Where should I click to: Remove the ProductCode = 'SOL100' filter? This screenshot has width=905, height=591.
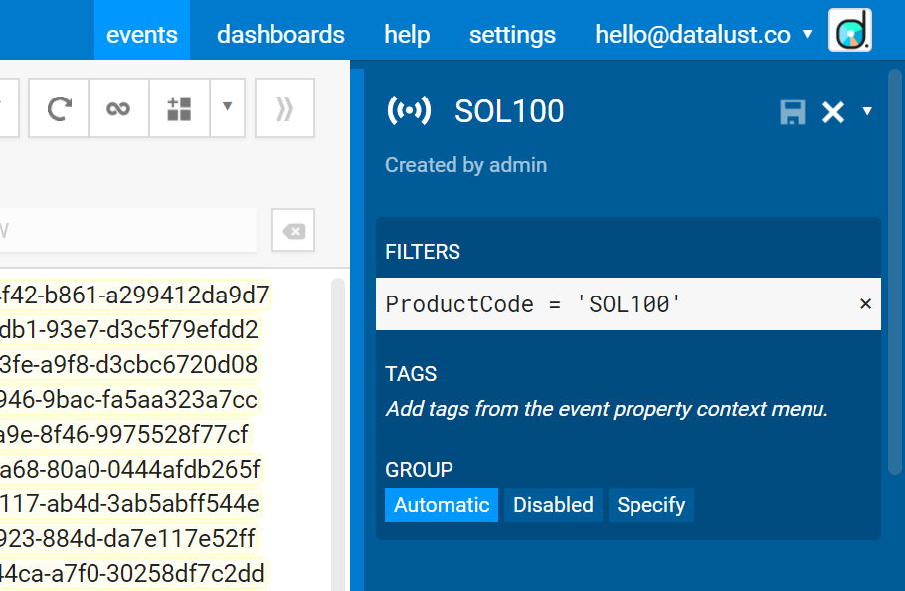[865, 304]
